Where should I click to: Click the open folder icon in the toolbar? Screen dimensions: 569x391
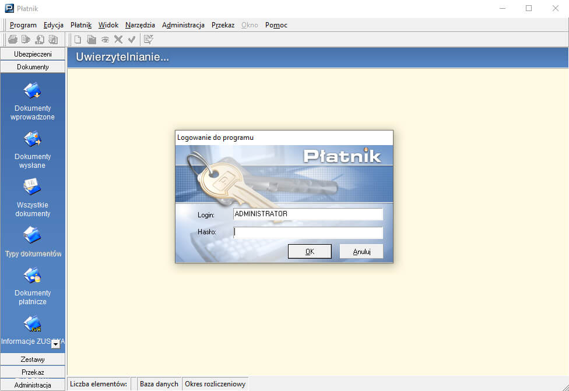click(x=92, y=39)
